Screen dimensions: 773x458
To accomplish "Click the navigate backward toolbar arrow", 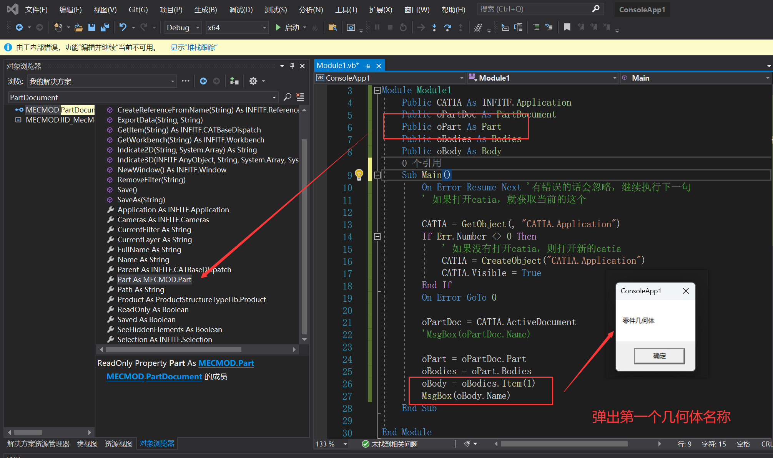I will click(19, 27).
